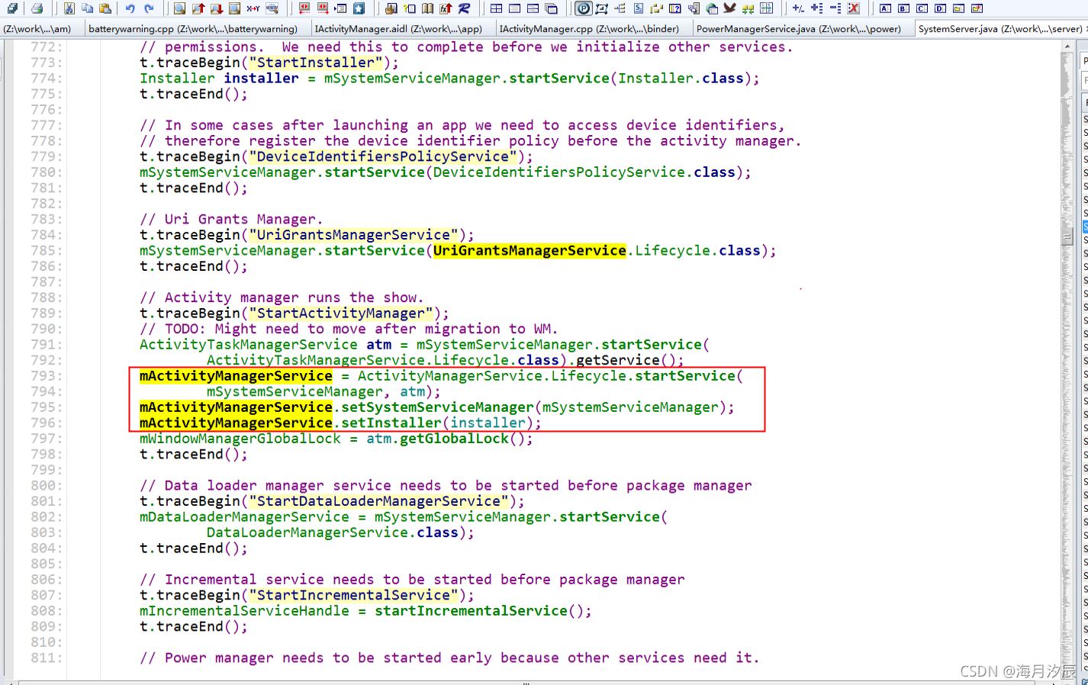
Task: Click the highlighted mActivityManagerService symbol
Action: click(234, 375)
